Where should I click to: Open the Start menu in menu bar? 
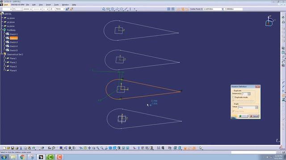[x=6, y=5]
